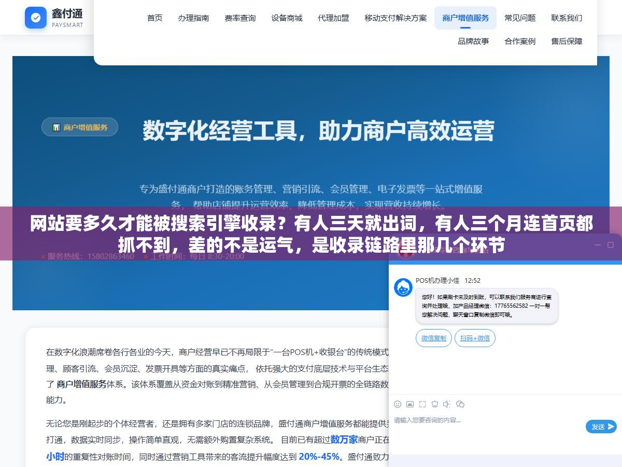Toggle the chat sound speaker icon

click(x=447, y=404)
